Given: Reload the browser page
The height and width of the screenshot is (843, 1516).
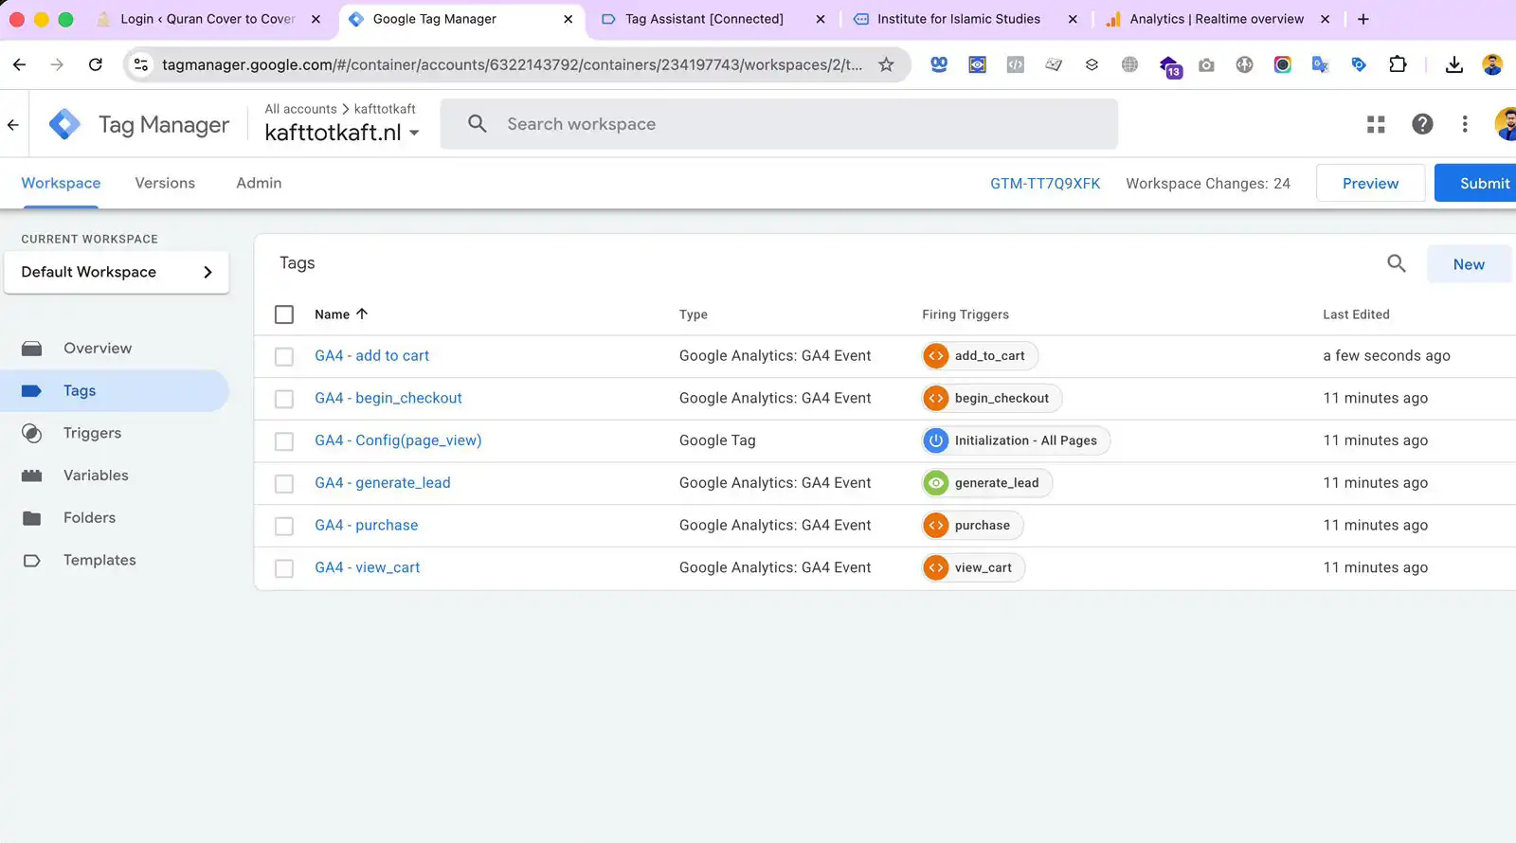Looking at the screenshot, I should click(x=96, y=64).
